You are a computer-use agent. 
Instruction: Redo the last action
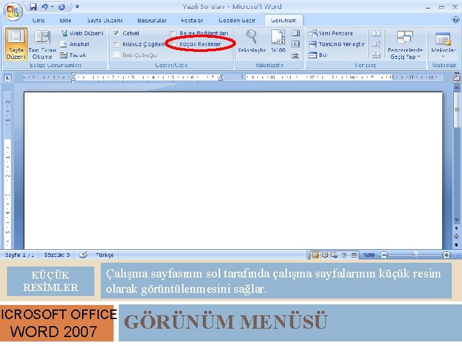click(62, 6)
